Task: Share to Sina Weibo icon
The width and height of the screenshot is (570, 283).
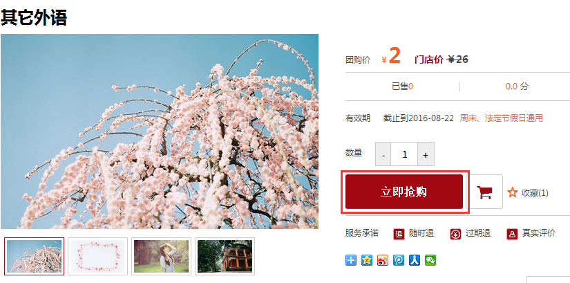Action: tap(383, 260)
